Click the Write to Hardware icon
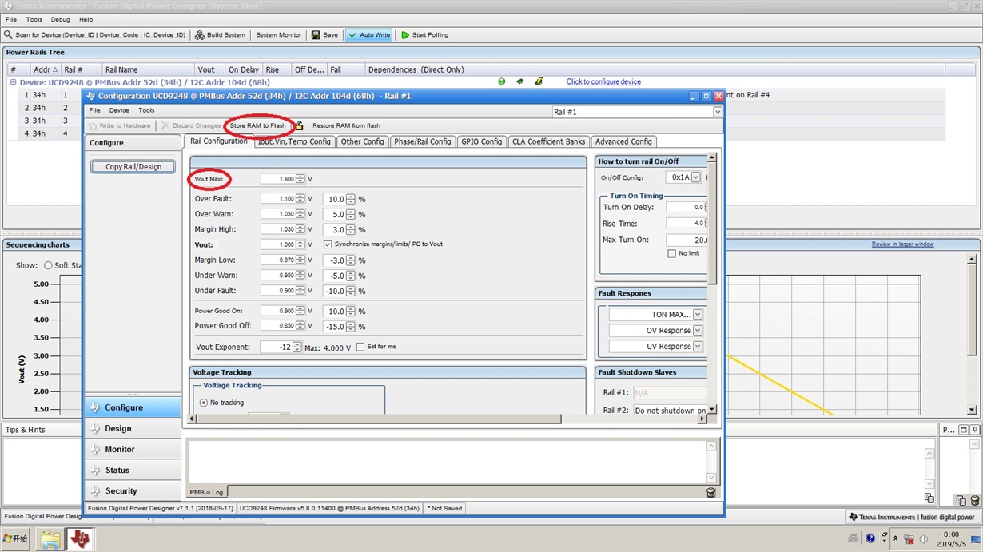The image size is (983, 552). coord(93,125)
